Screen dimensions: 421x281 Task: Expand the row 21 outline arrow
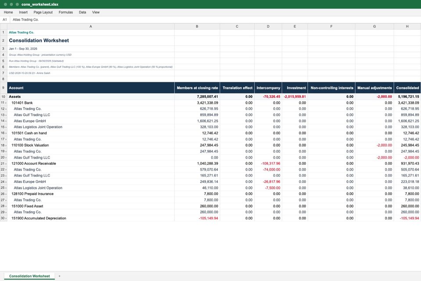[x=6, y=164]
